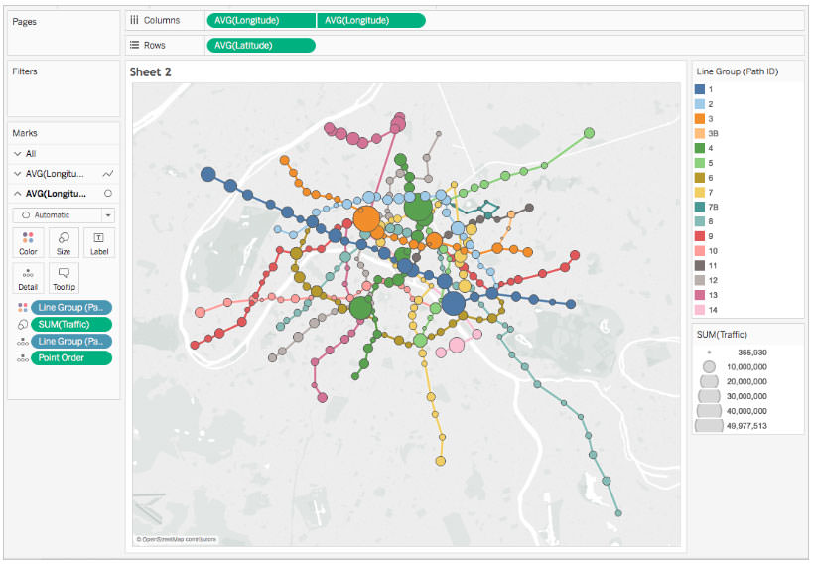Click the OpenStreetMap contributors attribution link

pyautogui.click(x=177, y=539)
